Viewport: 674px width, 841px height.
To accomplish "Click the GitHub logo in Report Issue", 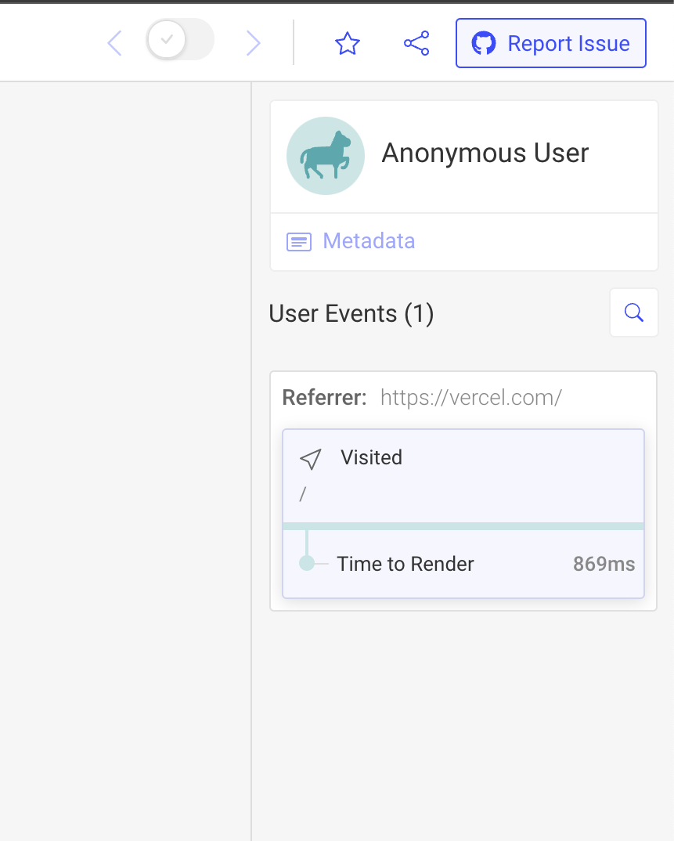I will [484, 43].
